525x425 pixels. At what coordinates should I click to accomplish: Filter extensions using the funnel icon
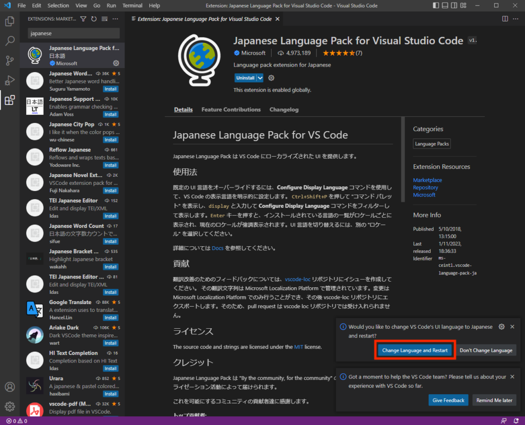[x=84, y=19]
